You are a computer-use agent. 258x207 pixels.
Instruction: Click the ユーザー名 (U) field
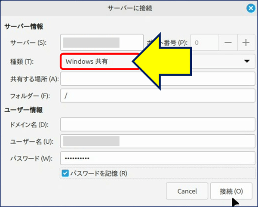point(158,141)
